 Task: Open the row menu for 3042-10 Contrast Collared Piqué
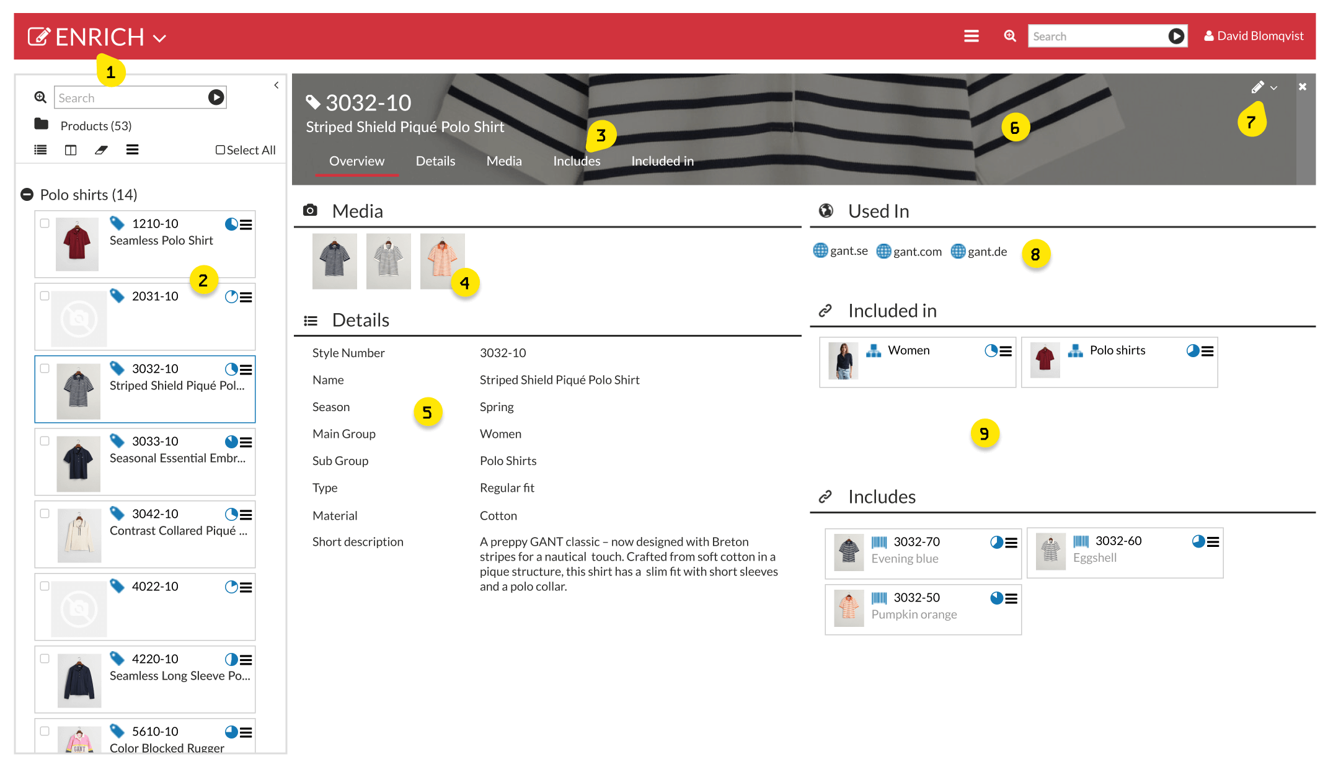(x=246, y=515)
